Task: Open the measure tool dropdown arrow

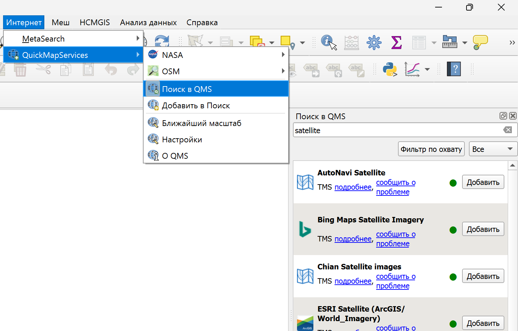Action: click(x=465, y=43)
